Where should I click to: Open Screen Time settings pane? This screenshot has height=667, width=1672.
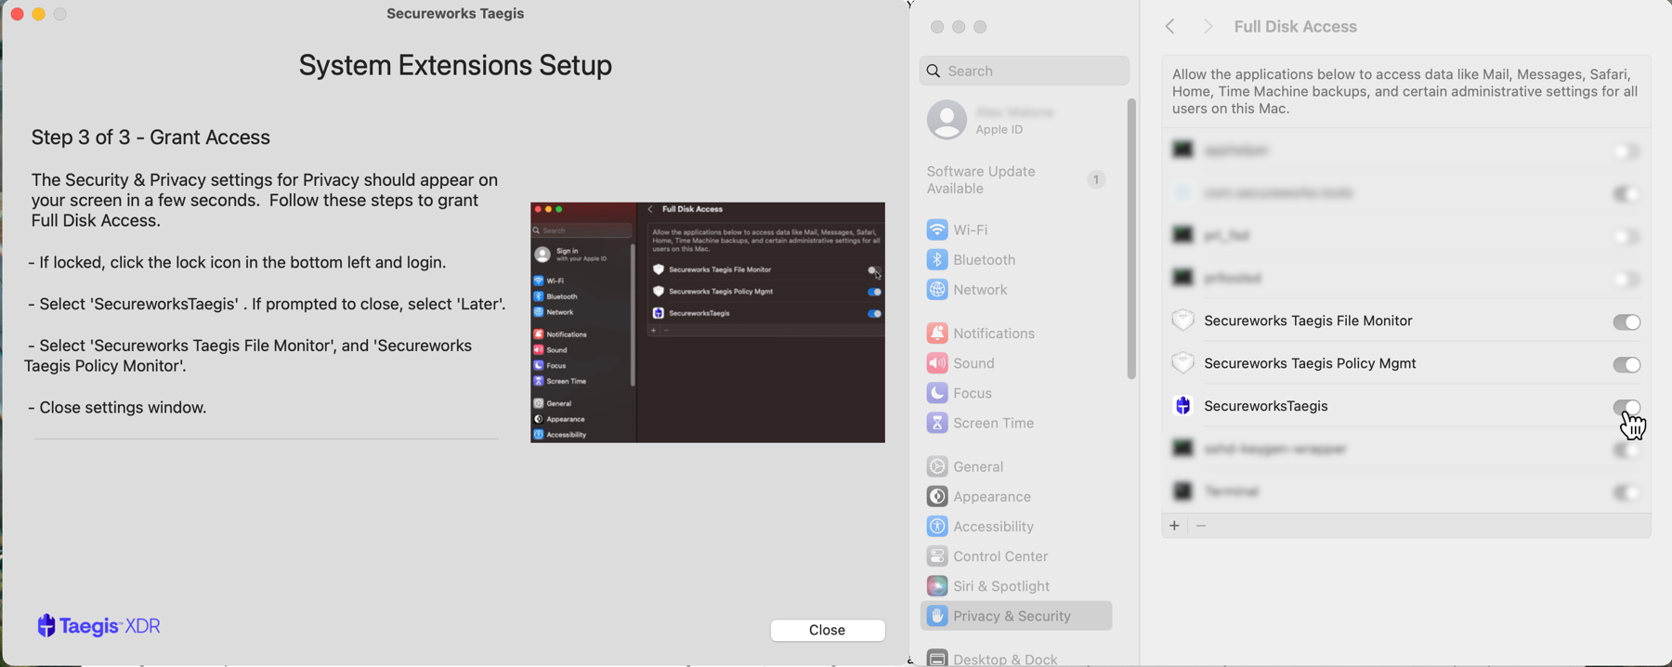(x=1017, y=424)
